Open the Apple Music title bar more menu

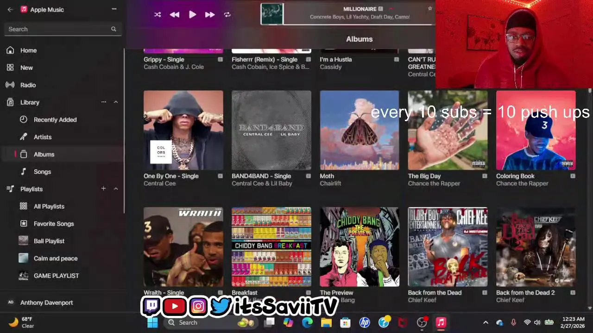pyautogui.click(x=114, y=9)
